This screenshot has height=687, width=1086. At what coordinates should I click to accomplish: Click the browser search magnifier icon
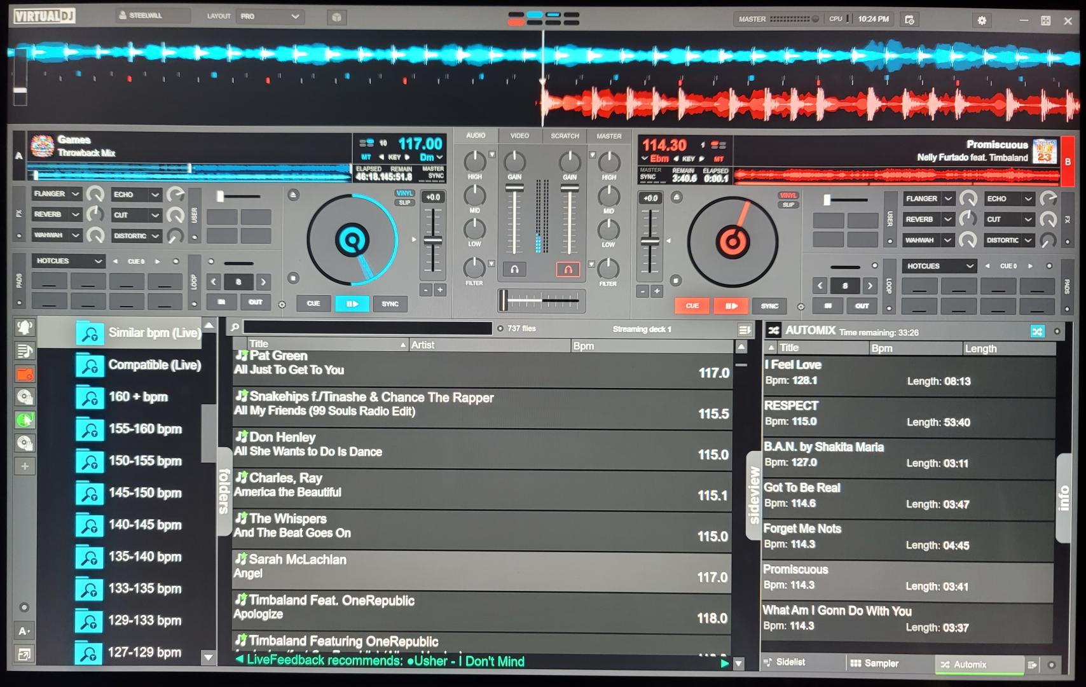tap(235, 328)
